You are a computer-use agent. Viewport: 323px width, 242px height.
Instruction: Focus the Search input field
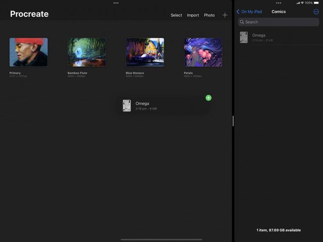click(x=279, y=22)
